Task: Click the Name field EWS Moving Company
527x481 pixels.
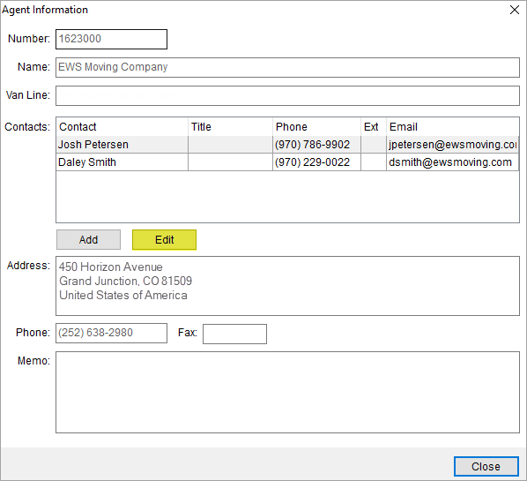Action: (x=287, y=67)
